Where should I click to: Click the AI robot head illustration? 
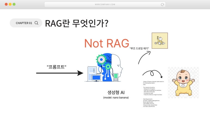104,68
